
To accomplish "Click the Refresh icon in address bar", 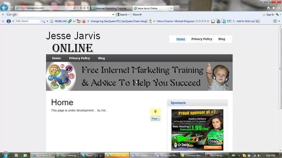I will coord(84,8).
